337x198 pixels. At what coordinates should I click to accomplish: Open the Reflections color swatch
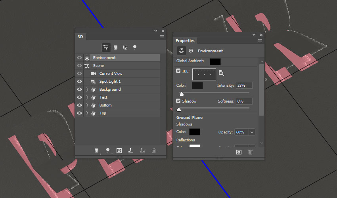[x=195, y=146]
